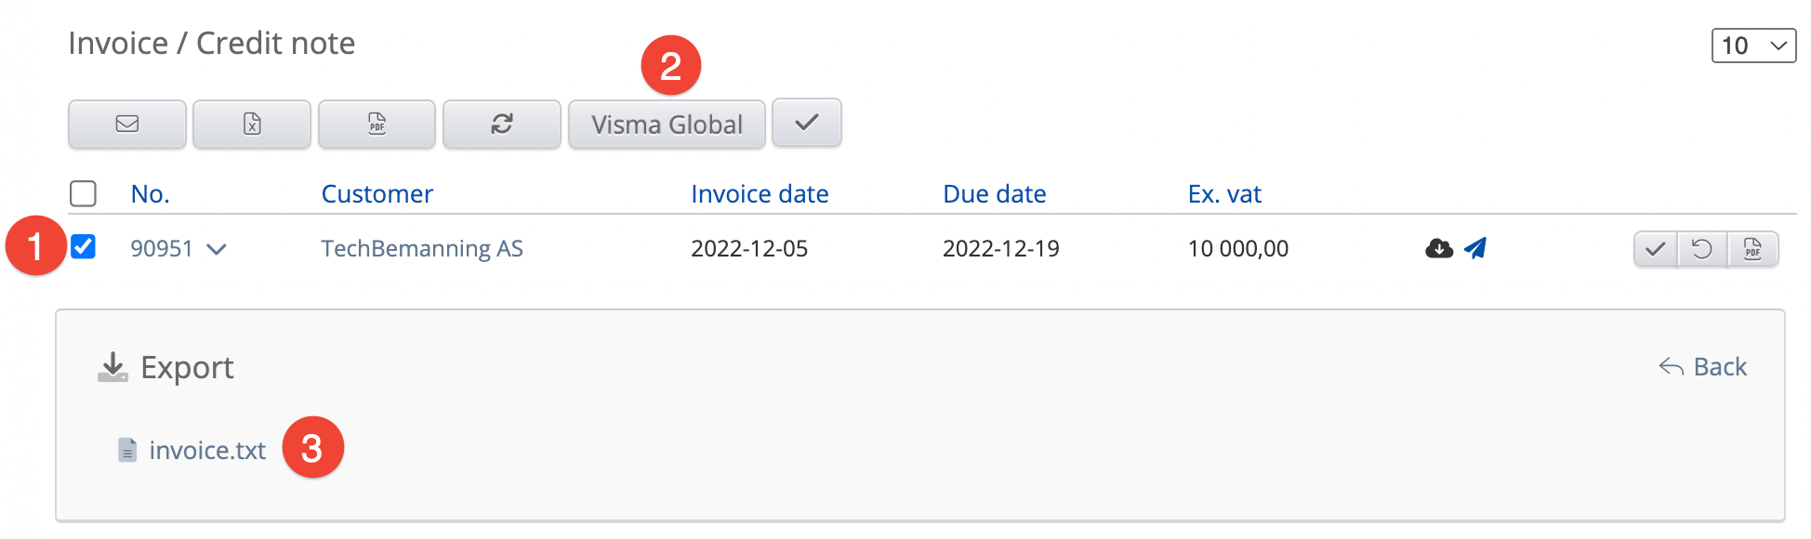Click the envelope email toolbar button

tap(127, 124)
